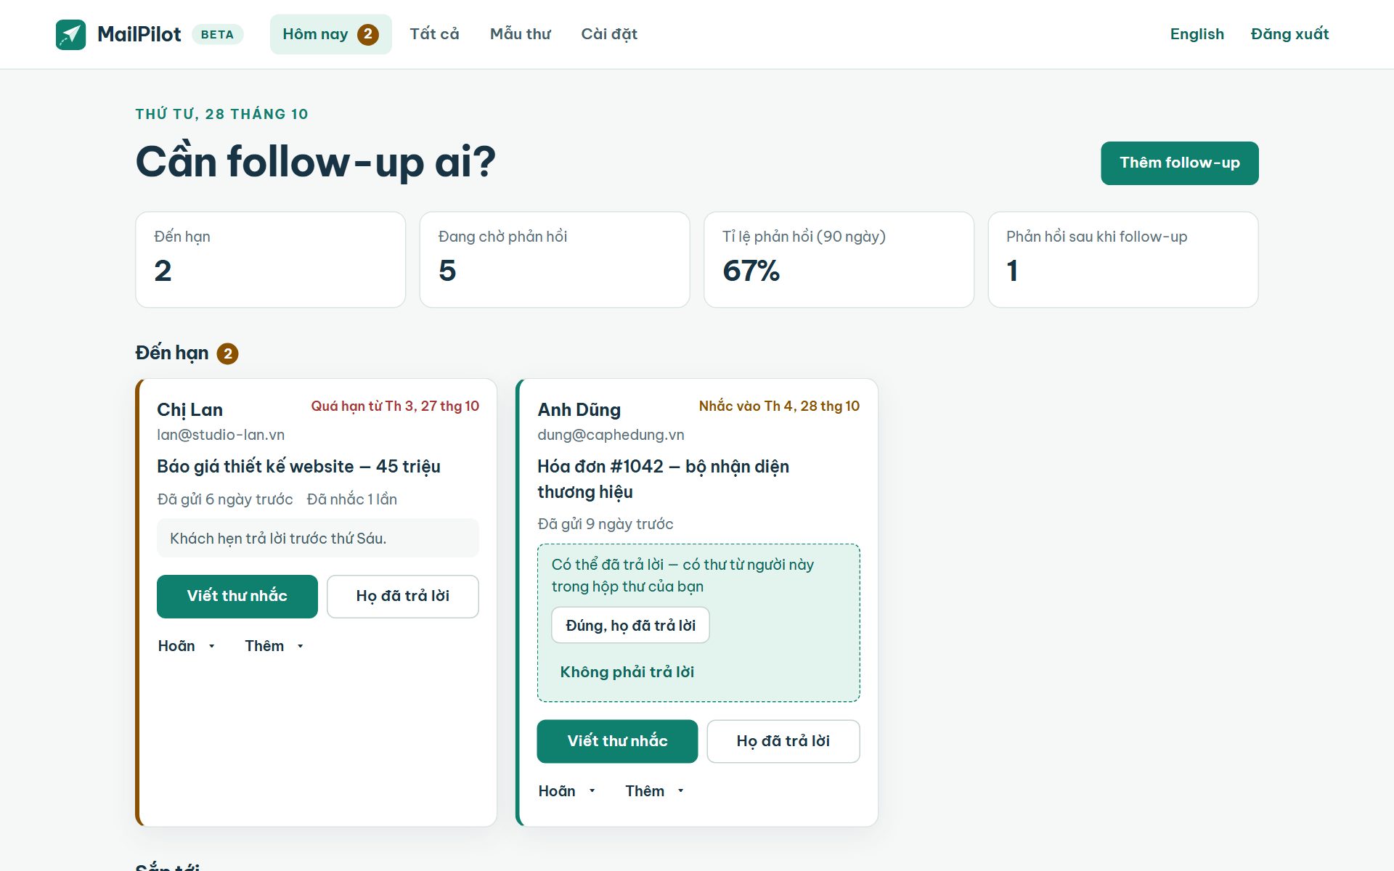Open the Hôm nay tab
1394x871 pixels.
click(x=330, y=34)
